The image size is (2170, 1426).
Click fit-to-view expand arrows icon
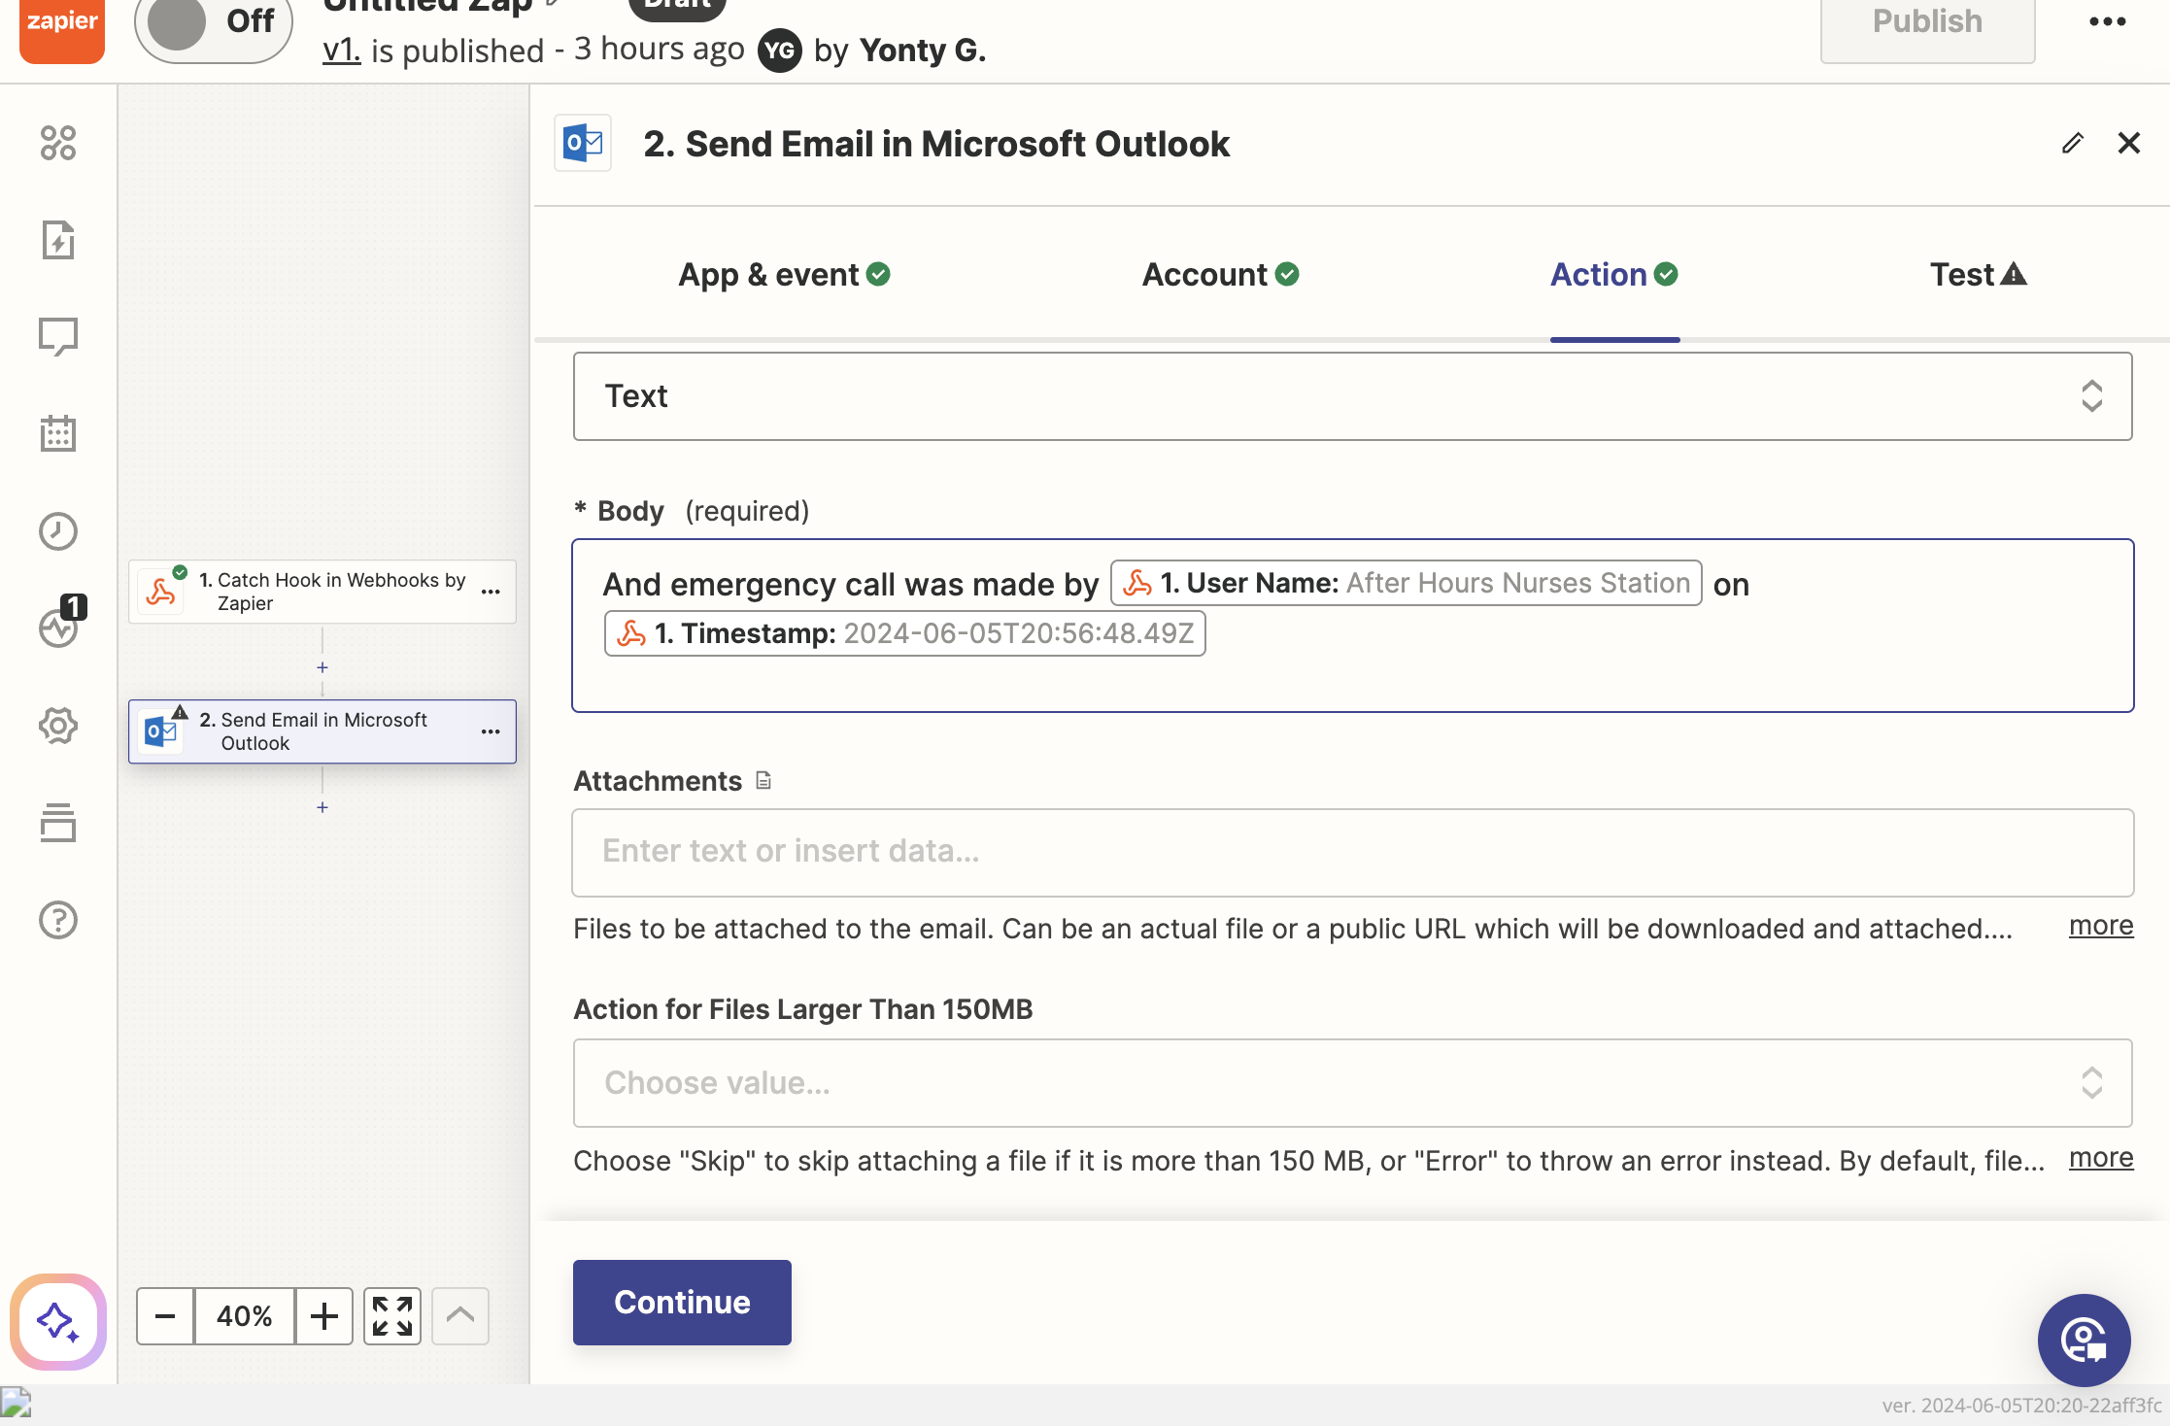pyautogui.click(x=392, y=1316)
